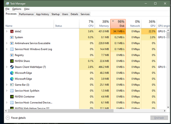Image resolution: width=171 pixels, height=124 pixels.
Task: Expand Service Host: Connected Device row
Action: click(6, 102)
